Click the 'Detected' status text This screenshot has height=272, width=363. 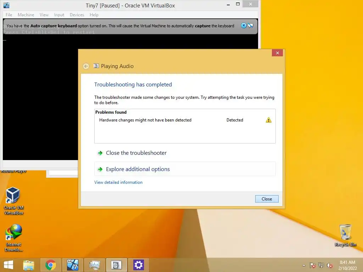pos(235,120)
